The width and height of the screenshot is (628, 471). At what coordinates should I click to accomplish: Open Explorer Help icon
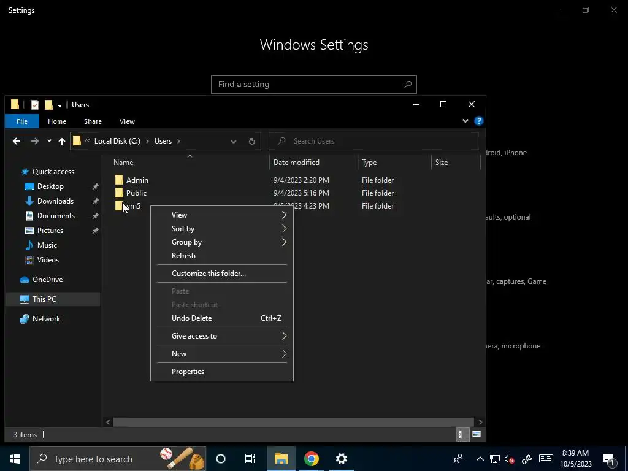478,121
